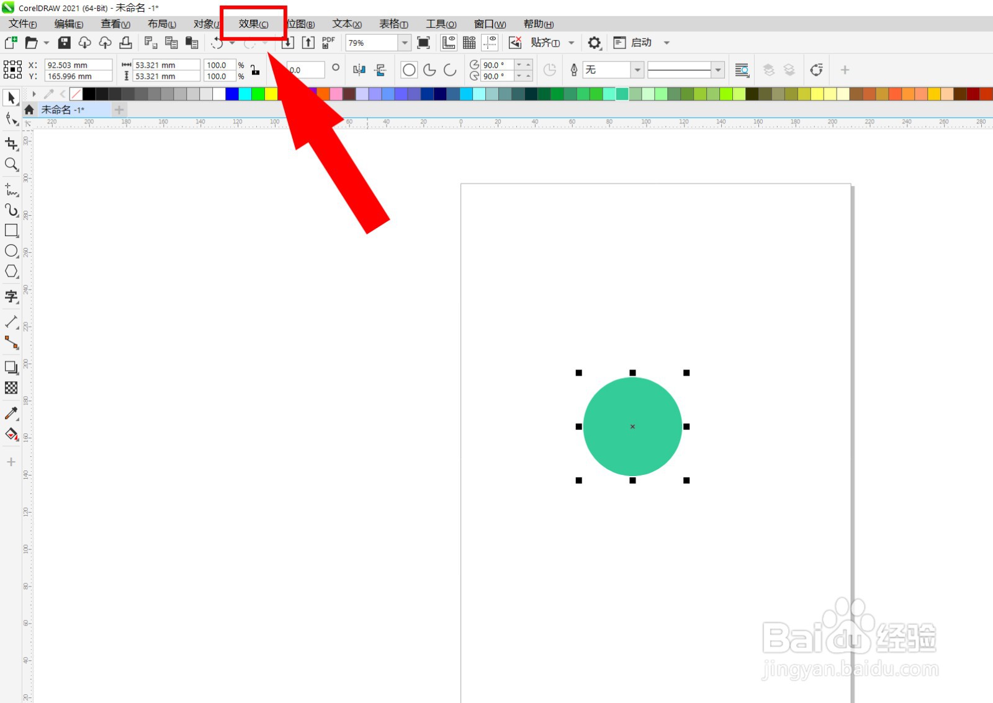The image size is (993, 703).
Task: Choose the full Ellipse shape type
Action: [409, 70]
